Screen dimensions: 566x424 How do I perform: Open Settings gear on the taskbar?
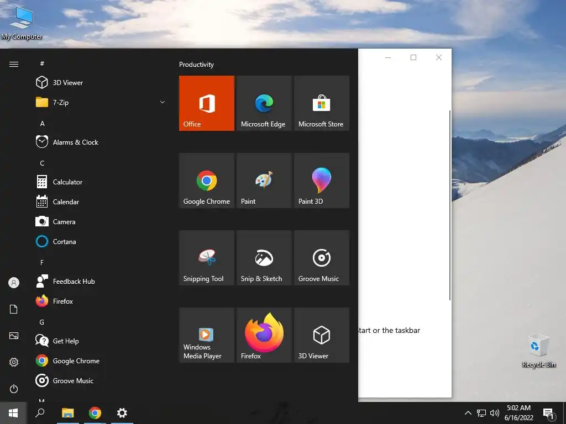point(122,413)
